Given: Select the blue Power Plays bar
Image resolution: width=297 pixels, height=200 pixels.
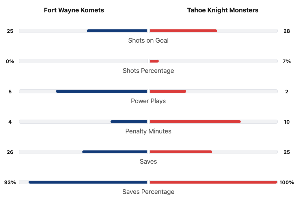Looking at the screenshot, I should point(102,91).
